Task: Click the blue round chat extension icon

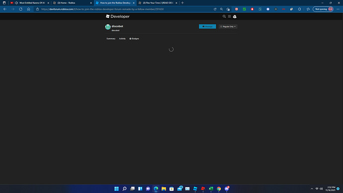Action: [268, 9]
